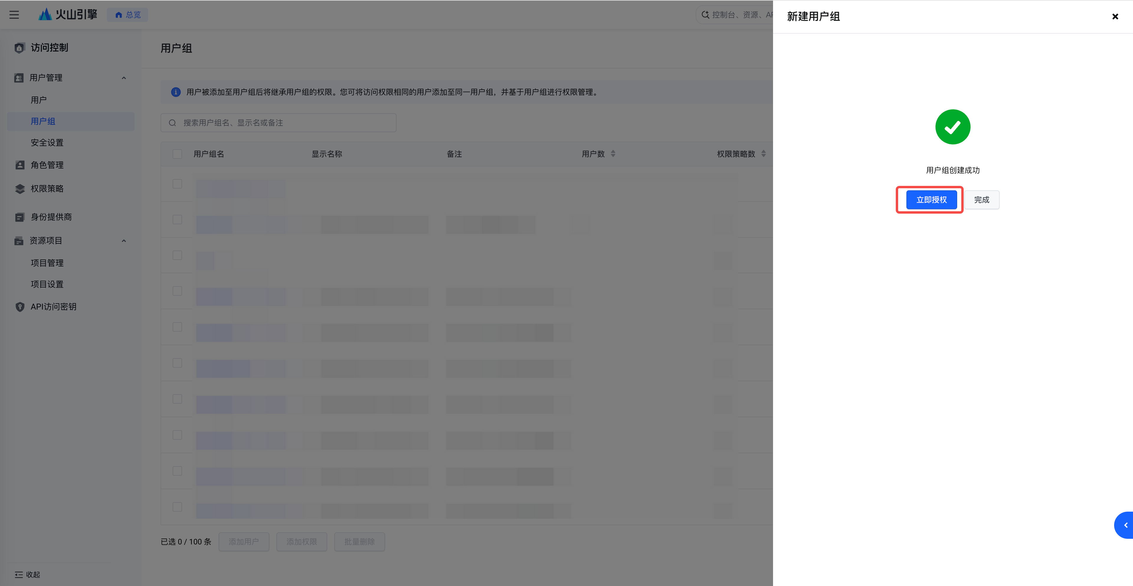Click the API访问密钥 shield icon
Viewport: 1133px width, 586px height.
point(20,307)
